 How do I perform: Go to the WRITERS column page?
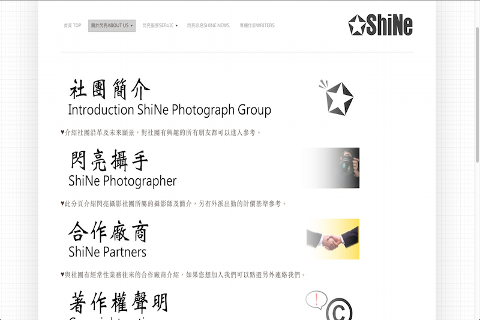[257, 25]
